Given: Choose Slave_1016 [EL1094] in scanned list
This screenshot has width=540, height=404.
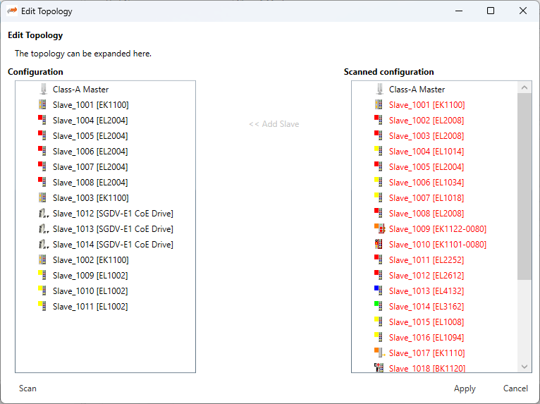Looking at the screenshot, I should point(426,338).
